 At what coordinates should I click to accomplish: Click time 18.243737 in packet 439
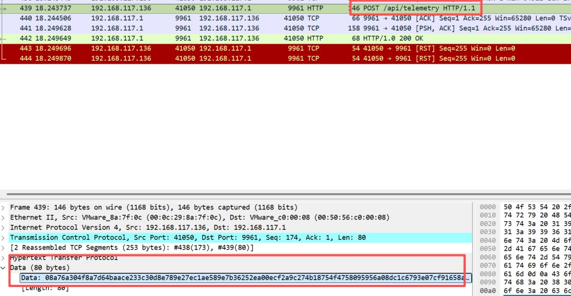click(53, 8)
